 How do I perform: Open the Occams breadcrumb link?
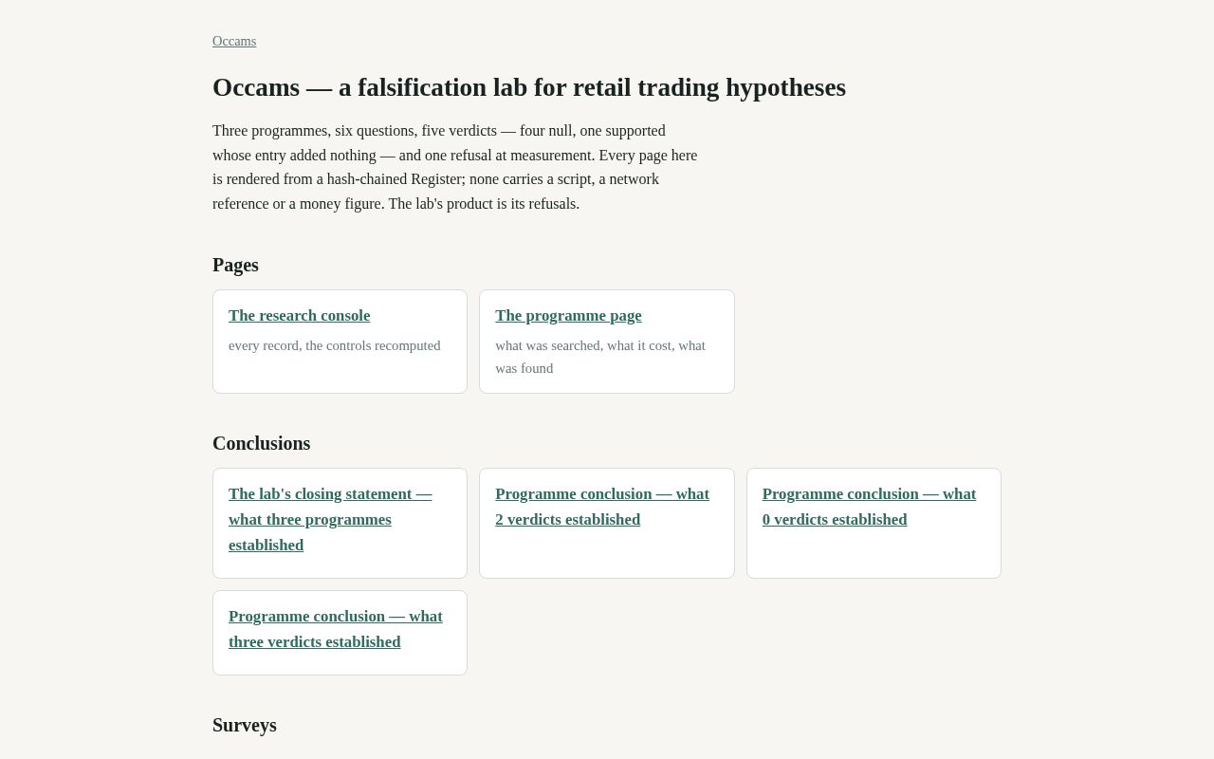coord(234,41)
